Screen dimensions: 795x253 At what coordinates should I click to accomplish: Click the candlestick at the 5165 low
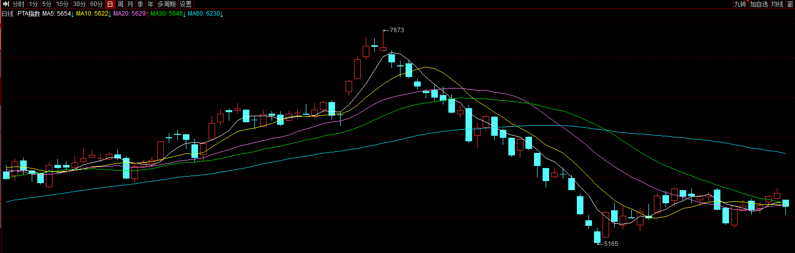598,237
